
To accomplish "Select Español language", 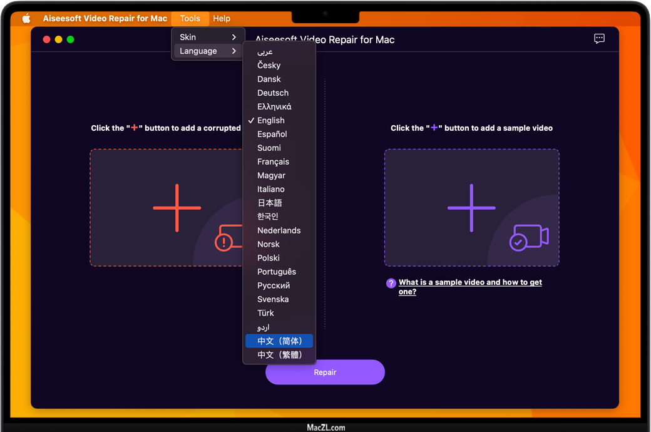I will [279, 134].
